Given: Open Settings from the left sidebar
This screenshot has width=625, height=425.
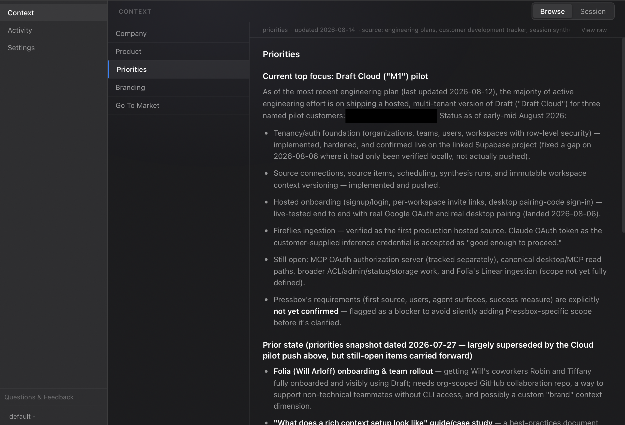Looking at the screenshot, I should coord(21,48).
